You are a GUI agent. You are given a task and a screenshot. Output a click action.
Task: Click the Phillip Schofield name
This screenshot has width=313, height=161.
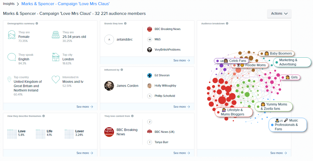(165, 96)
